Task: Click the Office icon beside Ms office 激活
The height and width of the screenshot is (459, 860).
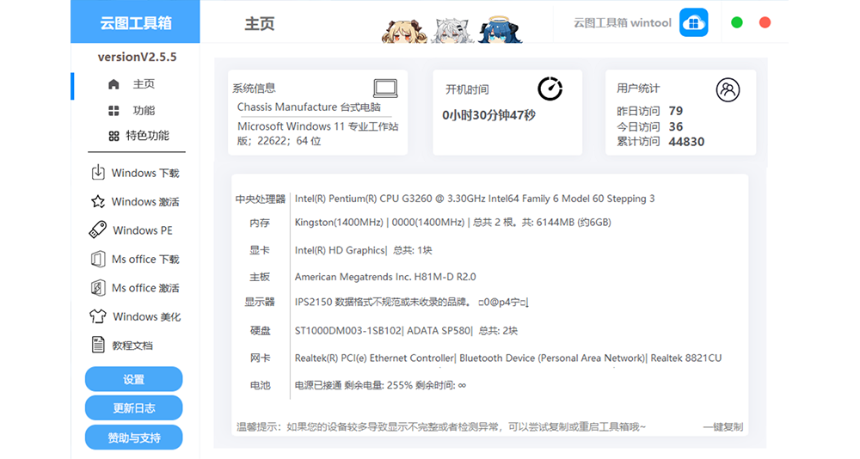Action: (x=98, y=287)
